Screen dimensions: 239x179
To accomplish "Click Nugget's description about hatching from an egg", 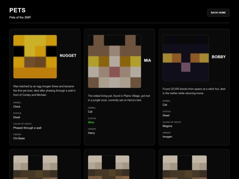I will [x=44, y=91].
